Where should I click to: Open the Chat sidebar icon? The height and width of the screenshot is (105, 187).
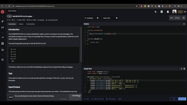[x=3, y=50]
